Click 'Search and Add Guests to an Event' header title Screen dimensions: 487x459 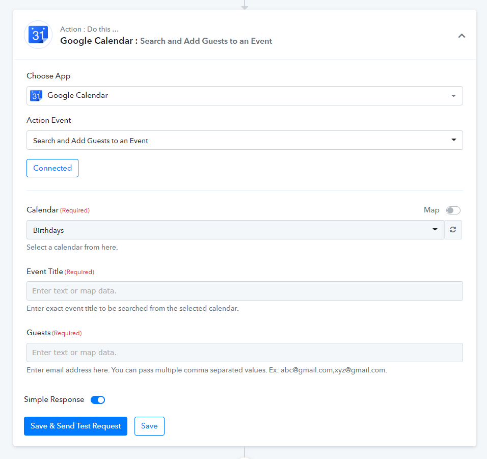pos(206,41)
